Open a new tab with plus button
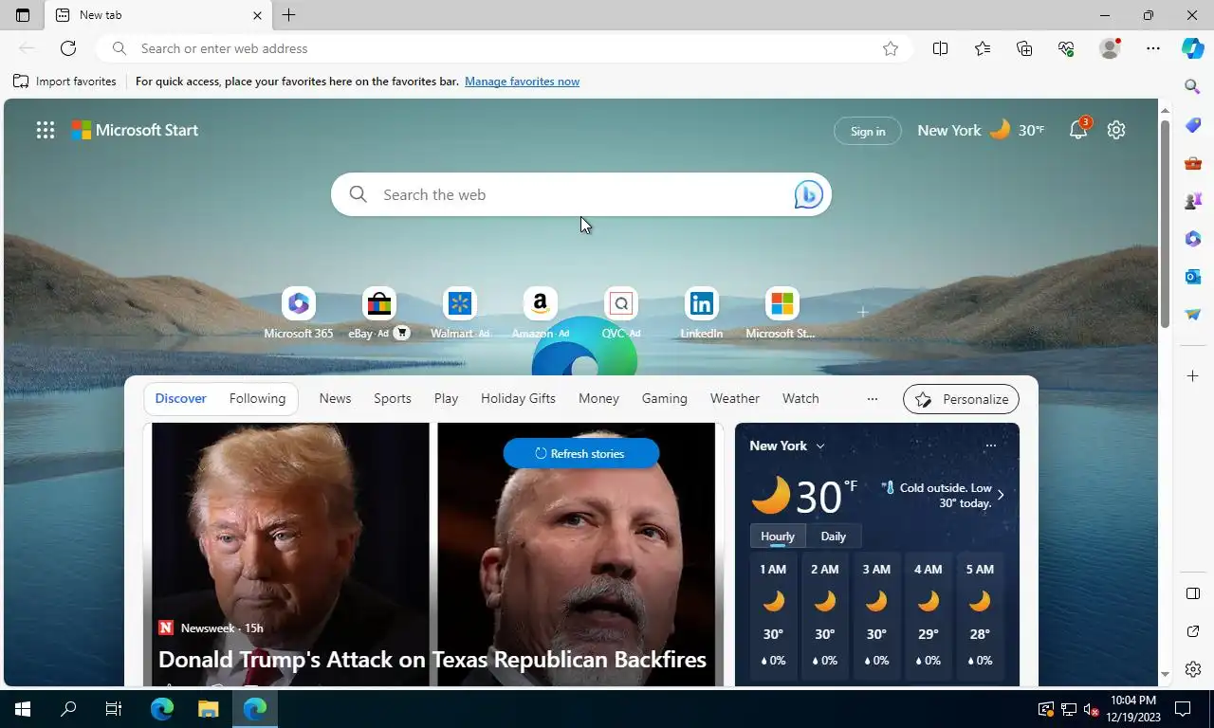The image size is (1214, 728). click(289, 15)
